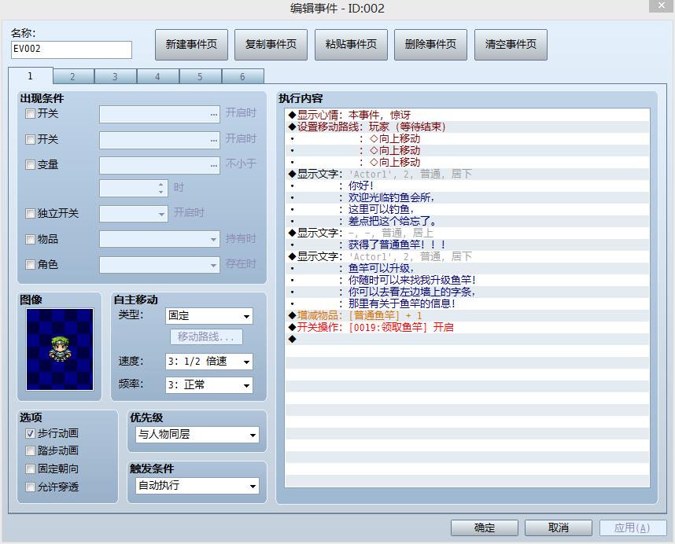The image size is (675, 544).
Task: Select the line 那里有关于鱼竿的信息!
Action: point(467,303)
